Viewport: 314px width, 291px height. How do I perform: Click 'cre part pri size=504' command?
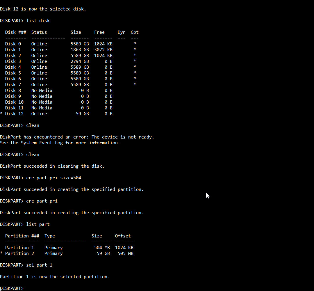(54, 178)
